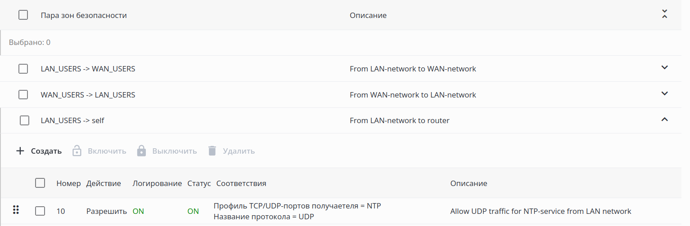Select all rules via rules table header checkbox
Viewport: 690px width, 226px height.
[40, 183]
